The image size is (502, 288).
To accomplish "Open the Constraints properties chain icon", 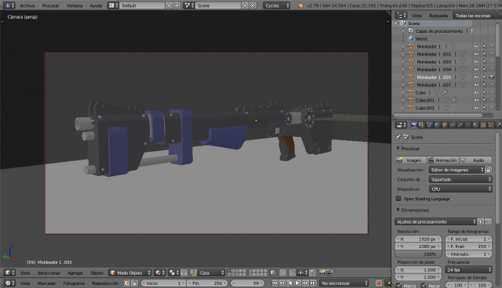I will [x=453, y=125].
